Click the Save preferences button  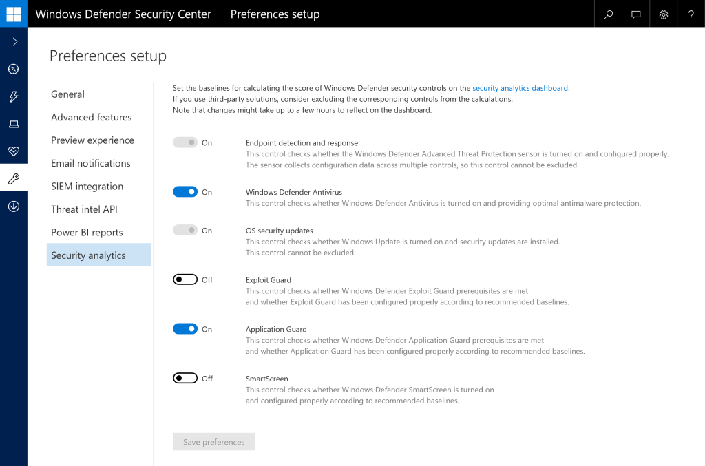pyautogui.click(x=214, y=442)
